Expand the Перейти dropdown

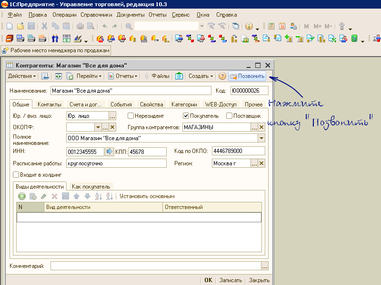[x=89, y=76]
